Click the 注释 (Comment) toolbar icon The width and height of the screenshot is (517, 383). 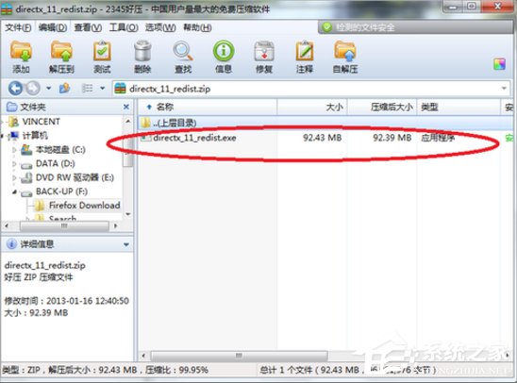click(305, 57)
